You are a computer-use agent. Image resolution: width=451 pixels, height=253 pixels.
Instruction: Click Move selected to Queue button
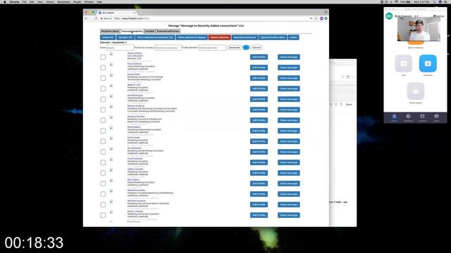point(192,37)
